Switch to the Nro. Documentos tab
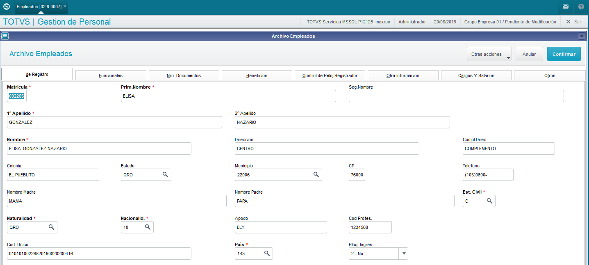The width and height of the screenshot is (589, 265). (184, 75)
